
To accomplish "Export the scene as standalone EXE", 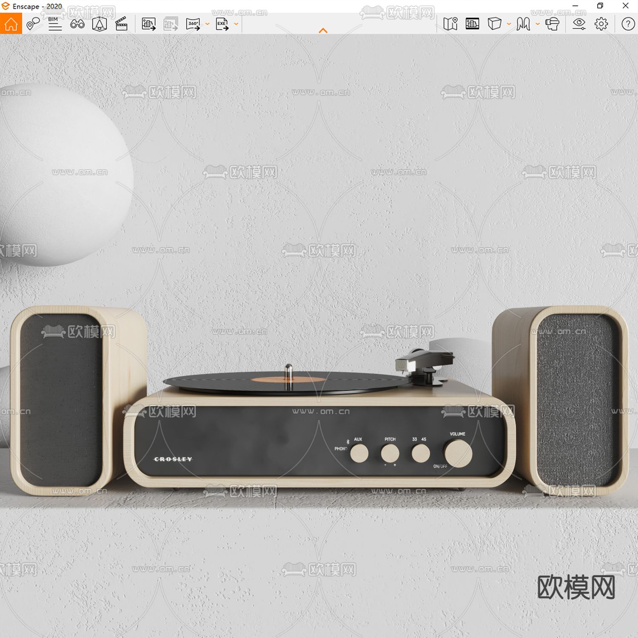I will (x=223, y=24).
